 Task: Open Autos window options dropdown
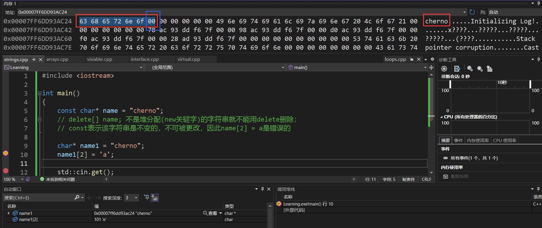tap(256, 189)
